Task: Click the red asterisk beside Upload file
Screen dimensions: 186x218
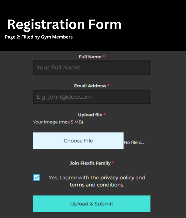Action: 104,115
